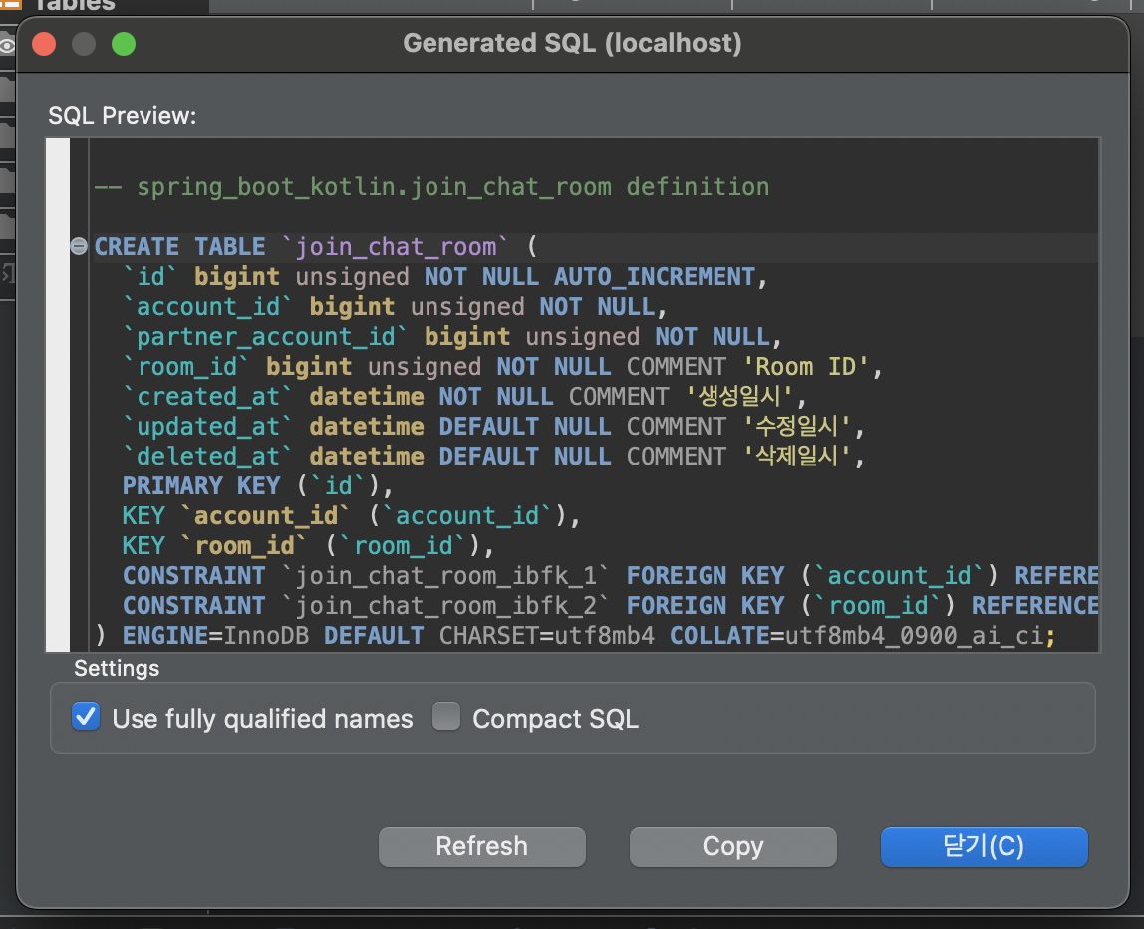The height and width of the screenshot is (929, 1144).
Task: Click the gray minimize window button
Action: pyautogui.click(x=84, y=44)
